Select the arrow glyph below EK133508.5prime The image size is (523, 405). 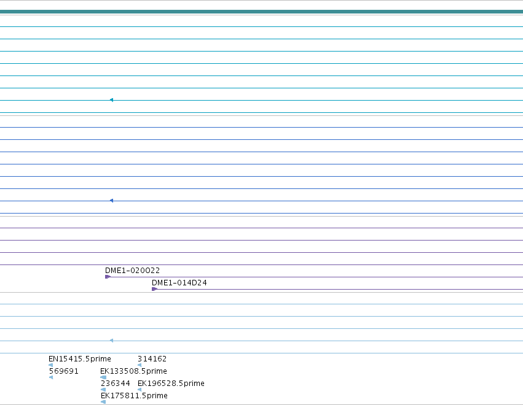103,377
